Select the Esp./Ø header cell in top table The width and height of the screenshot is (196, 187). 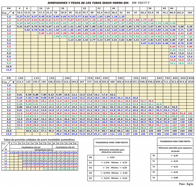coord(9,13)
